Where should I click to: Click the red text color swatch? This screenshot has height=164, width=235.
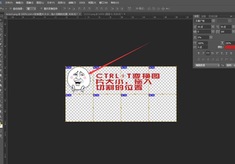pos(230,47)
